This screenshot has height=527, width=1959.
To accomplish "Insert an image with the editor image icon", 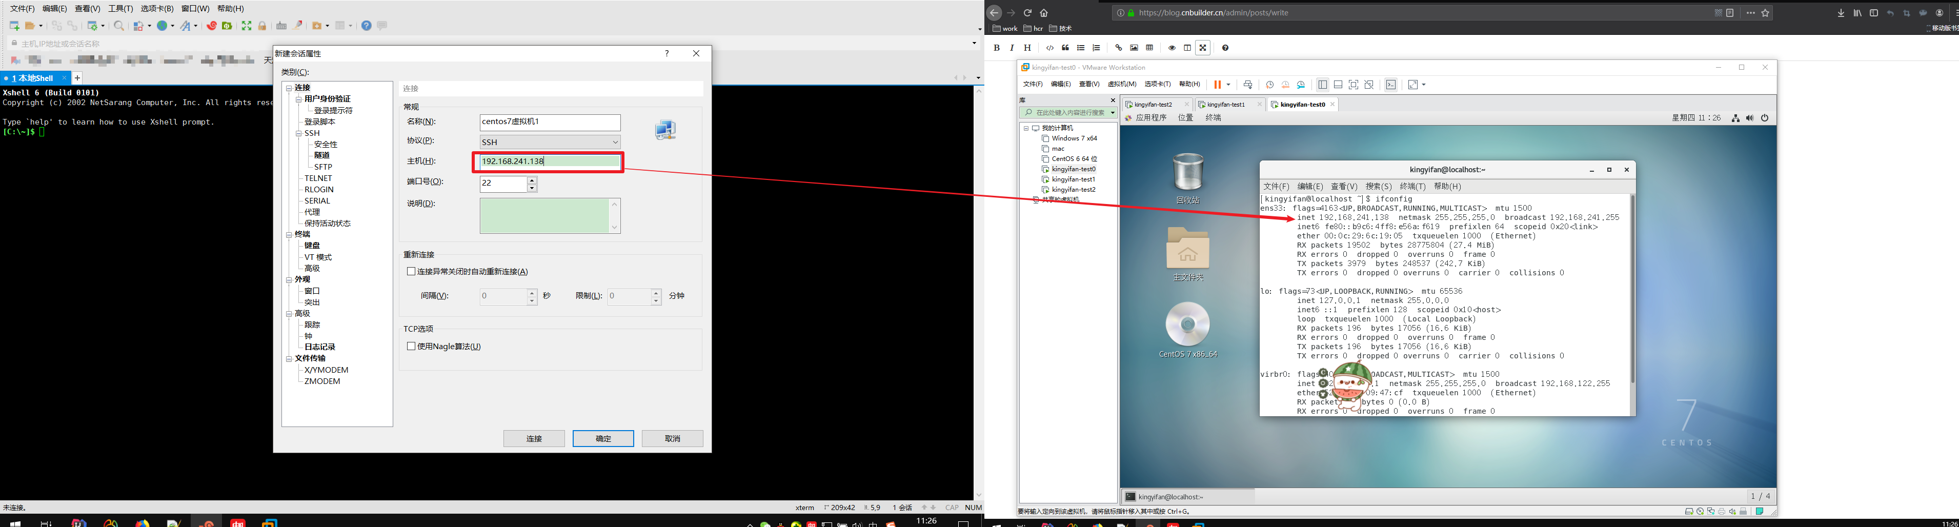I will click(1134, 48).
